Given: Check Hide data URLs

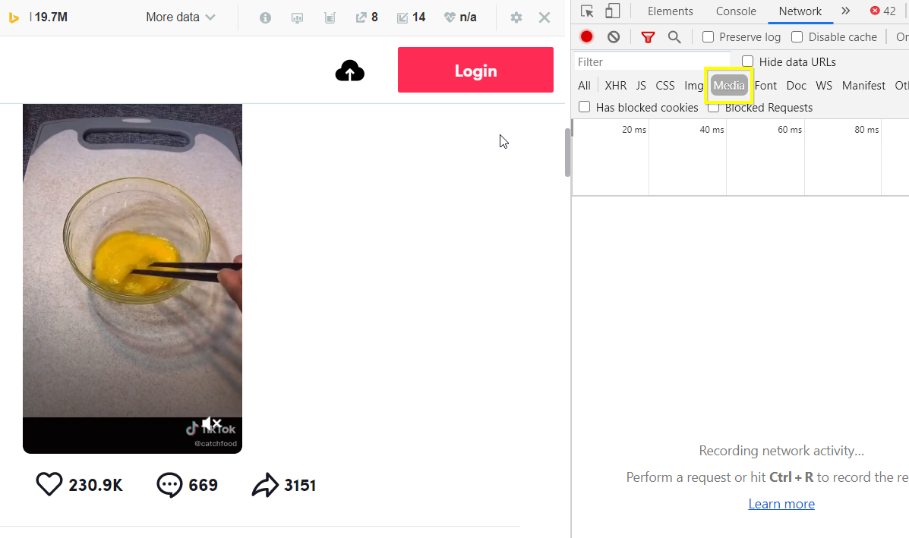Looking at the screenshot, I should click(x=748, y=61).
